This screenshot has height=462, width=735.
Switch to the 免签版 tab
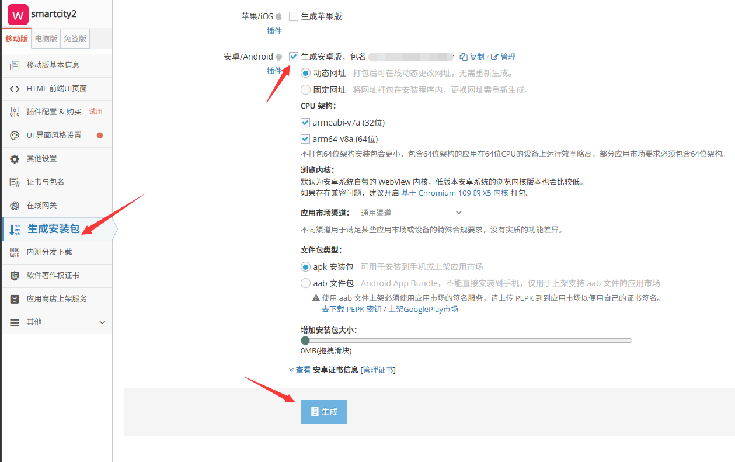75,39
